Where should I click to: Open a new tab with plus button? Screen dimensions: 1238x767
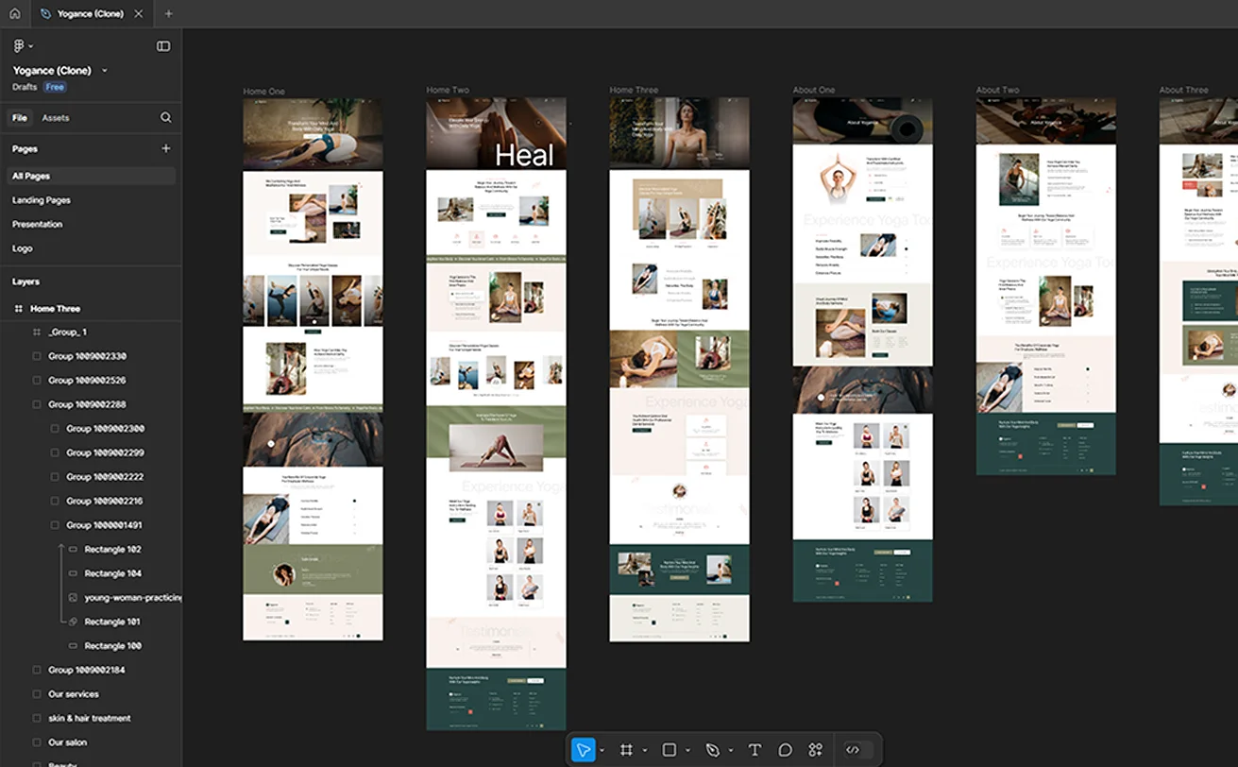click(169, 14)
